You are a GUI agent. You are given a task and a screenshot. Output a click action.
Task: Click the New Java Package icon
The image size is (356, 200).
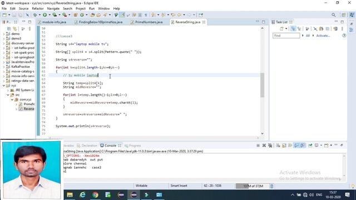pos(76,15)
